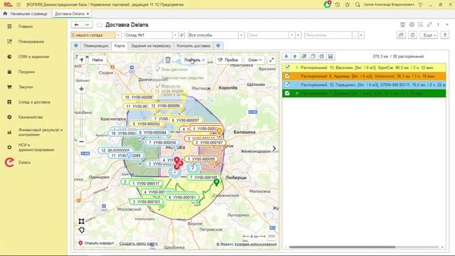Open Финансовый результат и контроллинг section
455x256 pixels.
tap(41, 132)
